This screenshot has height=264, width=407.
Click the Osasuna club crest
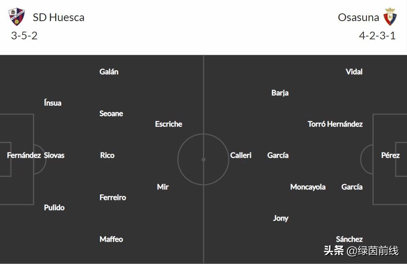[x=390, y=17]
